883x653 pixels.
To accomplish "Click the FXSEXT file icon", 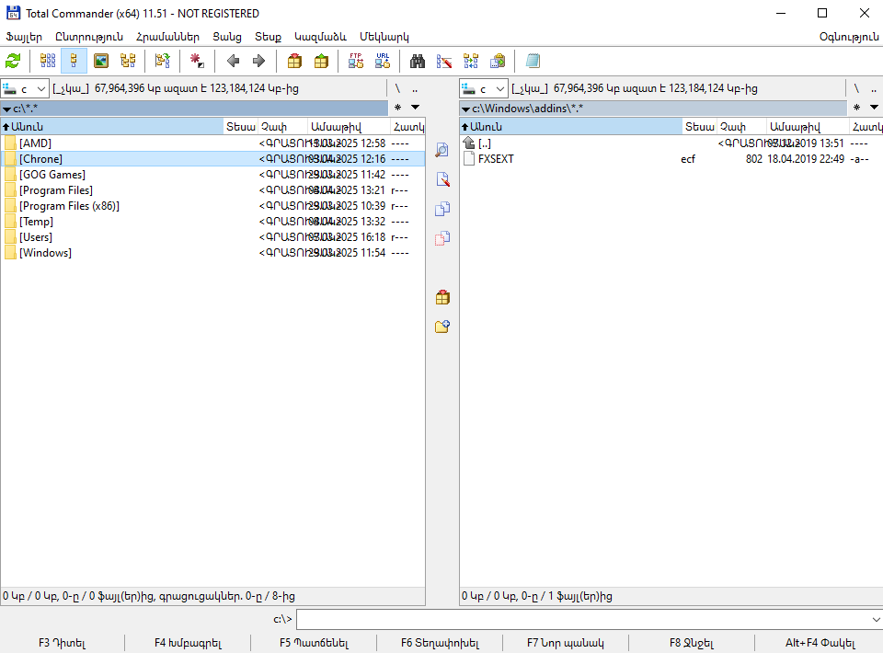I will [469, 159].
